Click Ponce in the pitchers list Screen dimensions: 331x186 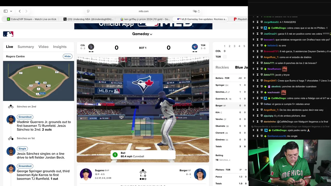point(219,177)
